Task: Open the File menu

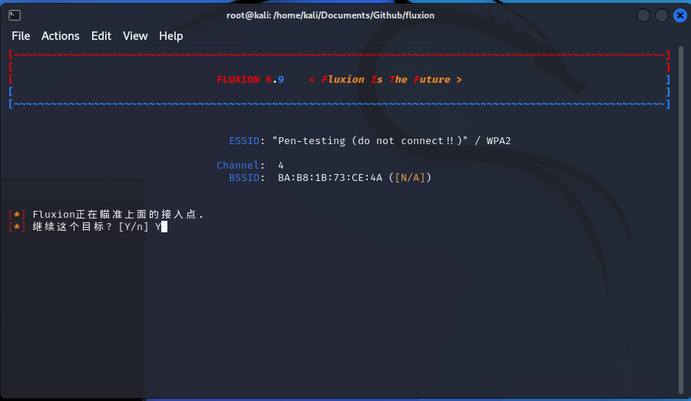Action: [21, 36]
